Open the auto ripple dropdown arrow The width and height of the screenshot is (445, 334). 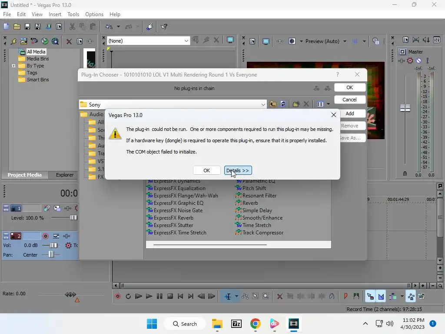[402, 297]
